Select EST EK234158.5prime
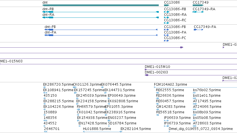Image resolution: width=237 pixels, height=133 pixels. [91, 101]
